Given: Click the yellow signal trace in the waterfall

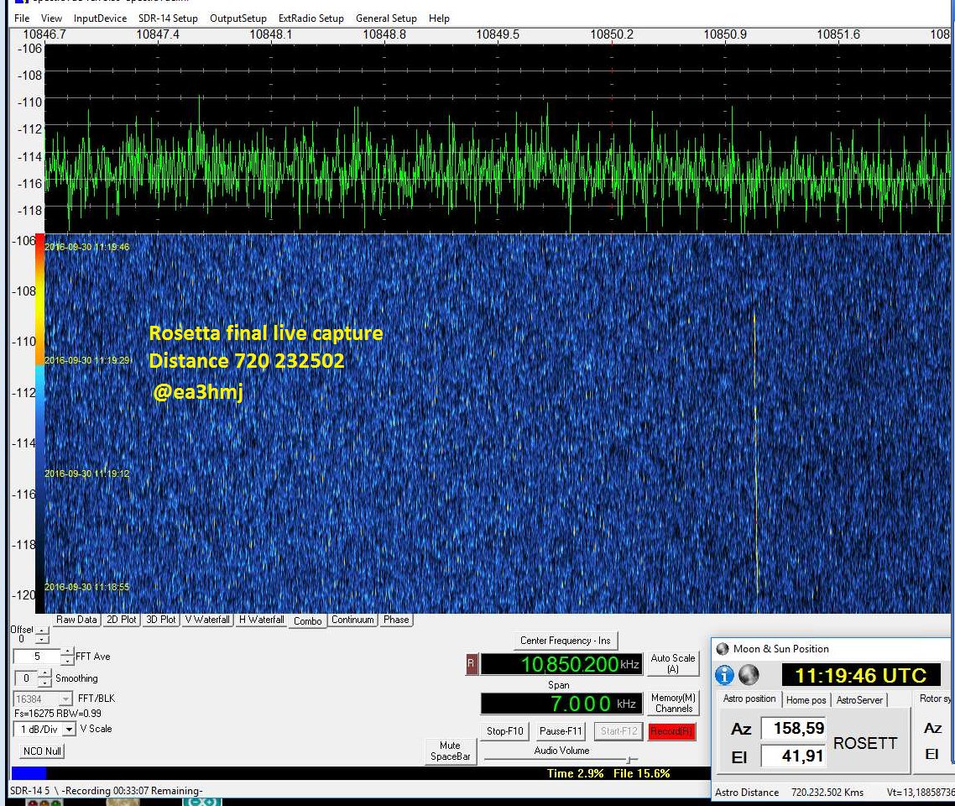Looking at the screenshot, I should coord(756,456).
